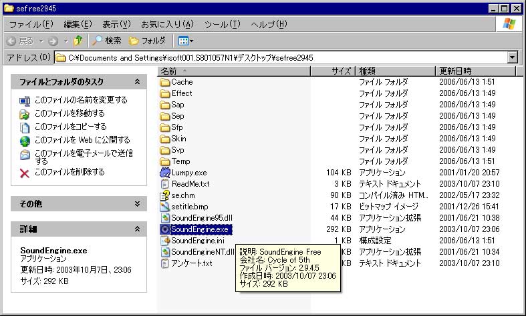The height and width of the screenshot is (316, 526).
Task: Open the 表示(V) menu
Action: click(116, 25)
